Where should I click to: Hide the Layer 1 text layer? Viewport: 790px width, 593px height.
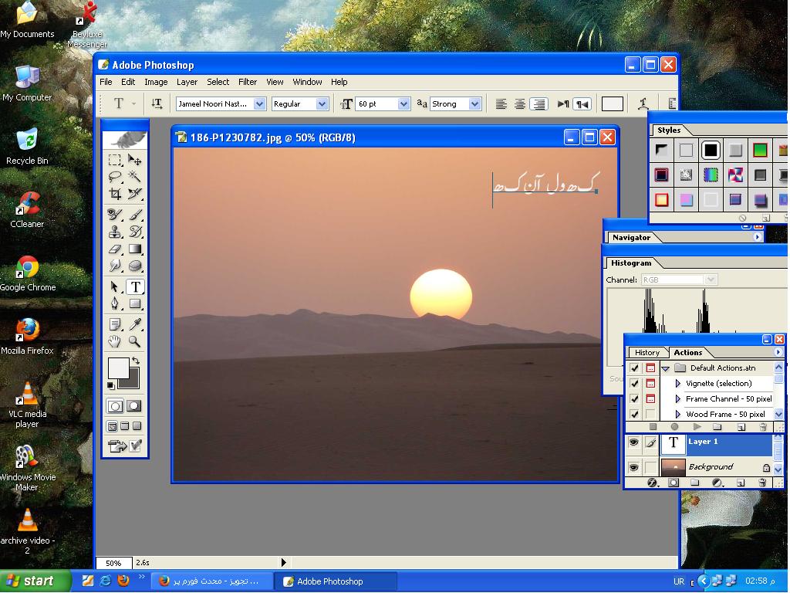tap(634, 442)
